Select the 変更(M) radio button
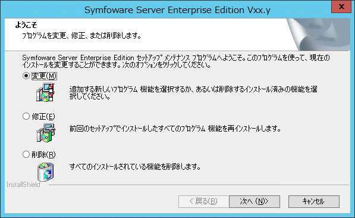 click(x=26, y=76)
